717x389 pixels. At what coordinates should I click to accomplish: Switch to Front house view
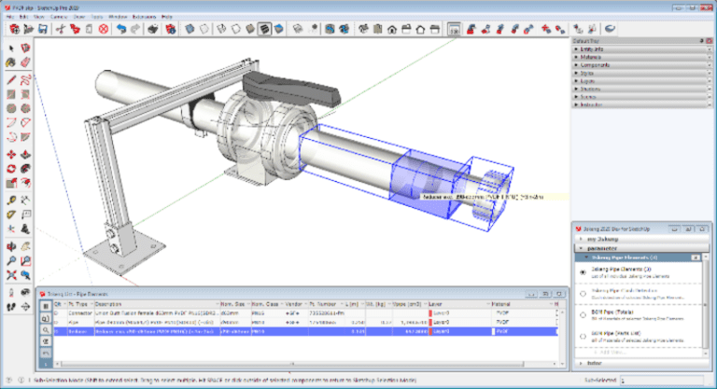[392, 29]
